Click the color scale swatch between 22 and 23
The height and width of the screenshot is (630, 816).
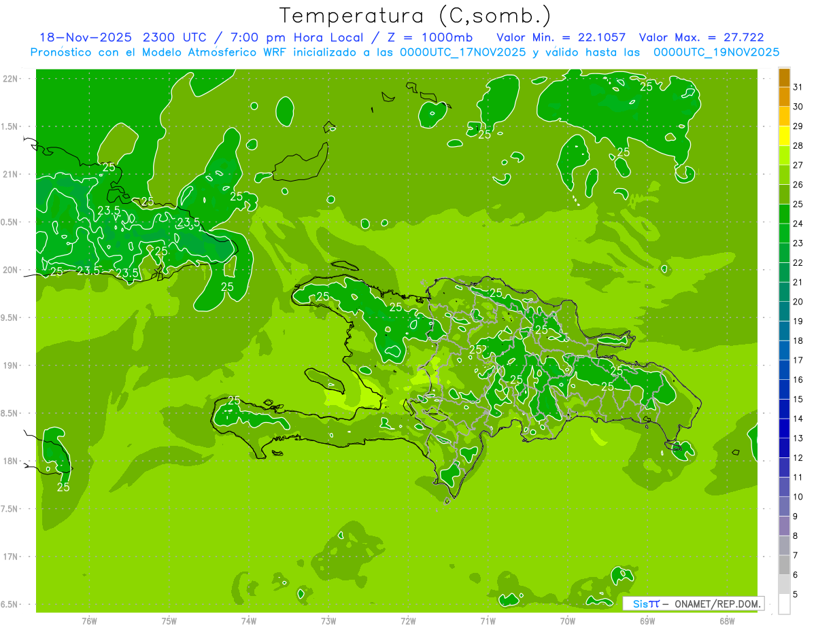tap(784, 253)
